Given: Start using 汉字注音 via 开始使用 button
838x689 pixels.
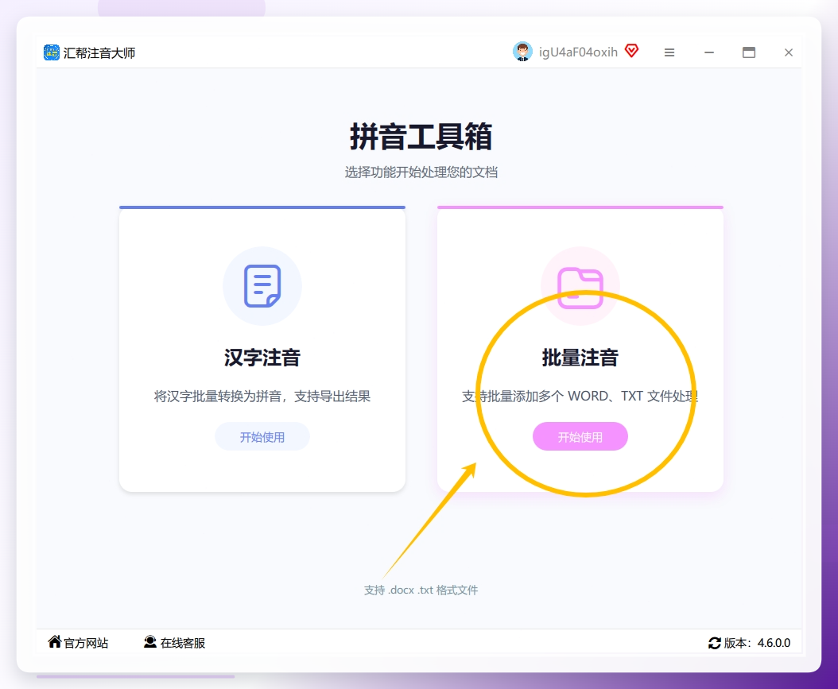Looking at the screenshot, I should tap(262, 437).
